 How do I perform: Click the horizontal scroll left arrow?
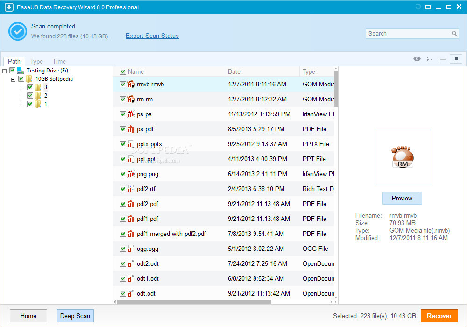pyautogui.click(x=115, y=302)
